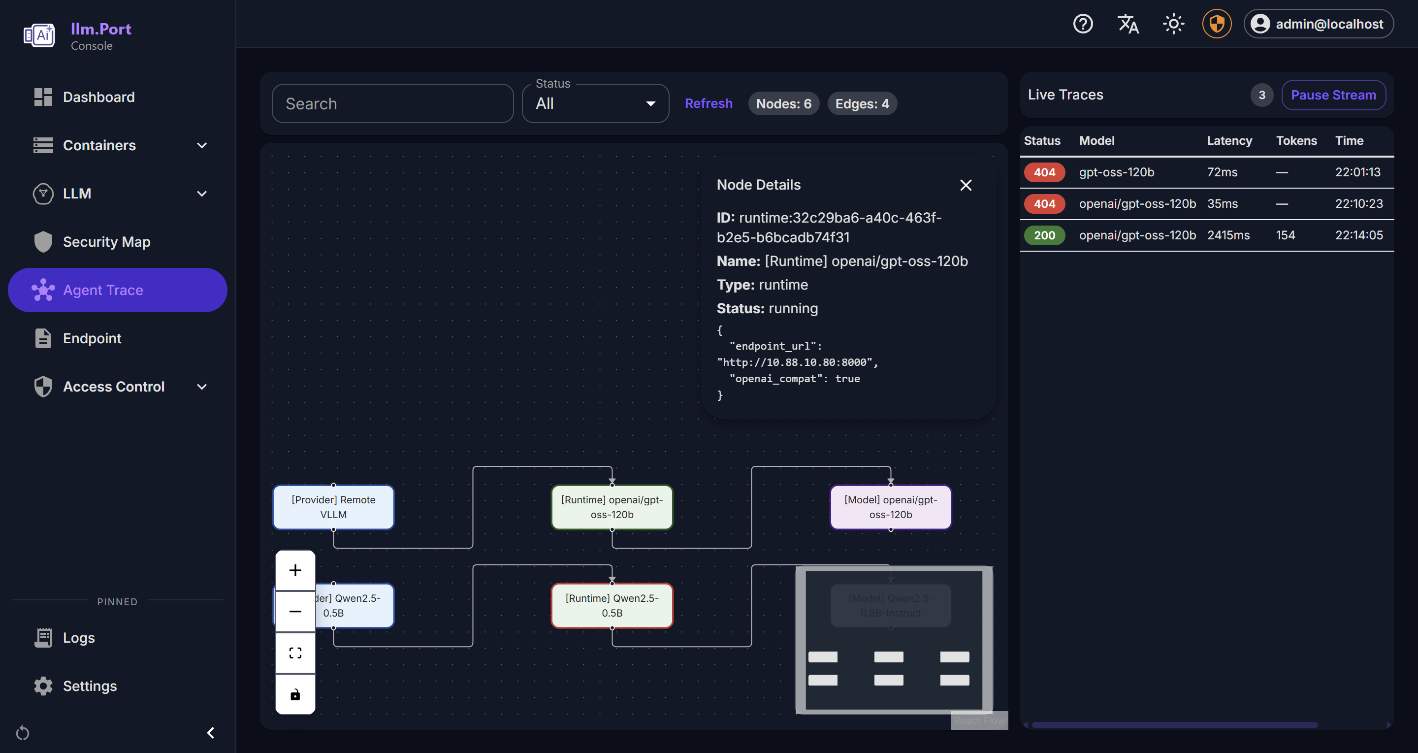Click the Settings gear icon
This screenshot has height=753, width=1418.
(x=43, y=686)
